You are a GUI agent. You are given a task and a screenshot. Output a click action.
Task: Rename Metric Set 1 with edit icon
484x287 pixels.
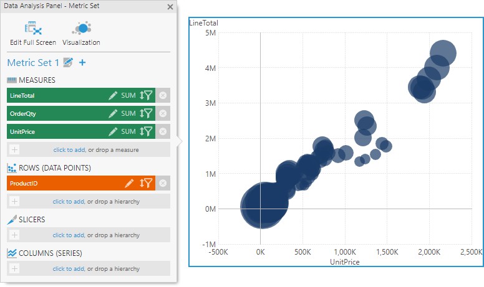tap(69, 63)
